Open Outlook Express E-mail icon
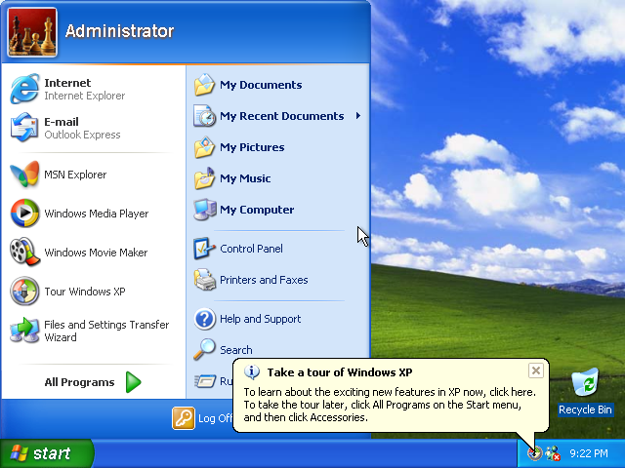Screen dimensions: 625x468 24,128
